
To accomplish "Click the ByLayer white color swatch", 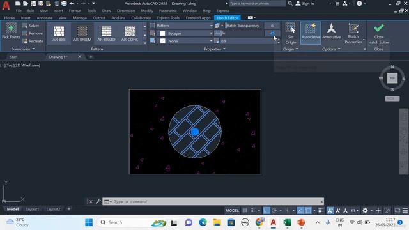I will (x=162, y=33).
